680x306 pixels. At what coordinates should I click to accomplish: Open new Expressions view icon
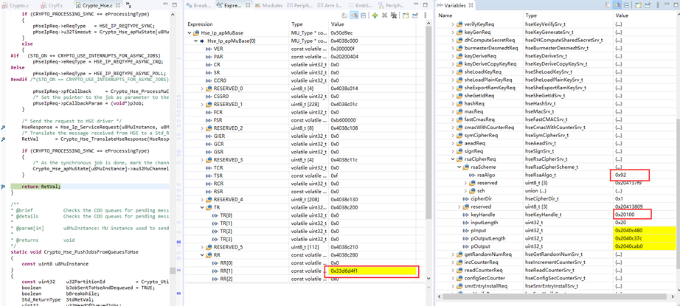406,15
